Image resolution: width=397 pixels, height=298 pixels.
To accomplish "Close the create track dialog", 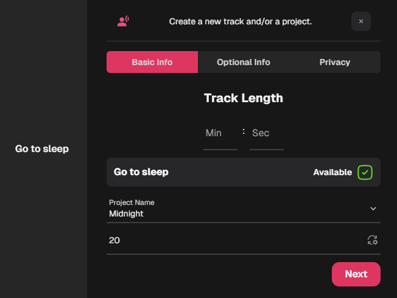I will point(361,21).
